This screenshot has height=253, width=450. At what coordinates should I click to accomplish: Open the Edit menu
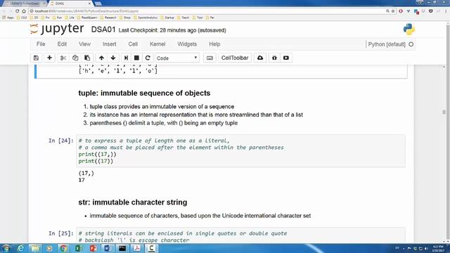click(x=62, y=44)
